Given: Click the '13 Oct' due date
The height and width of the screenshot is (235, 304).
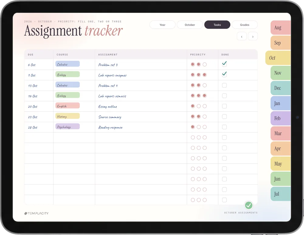Looking at the screenshot, I should coord(33,86).
